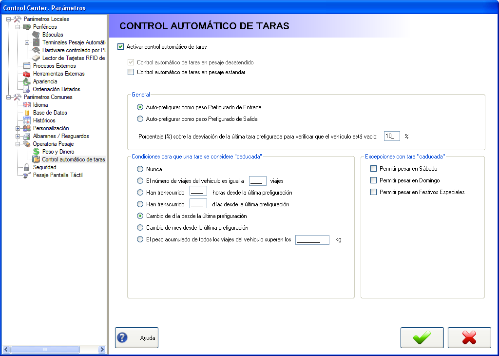Screen dimensions: 499x356
Task: Select Cambio de día desde última prefiguración
Action: (140, 216)
